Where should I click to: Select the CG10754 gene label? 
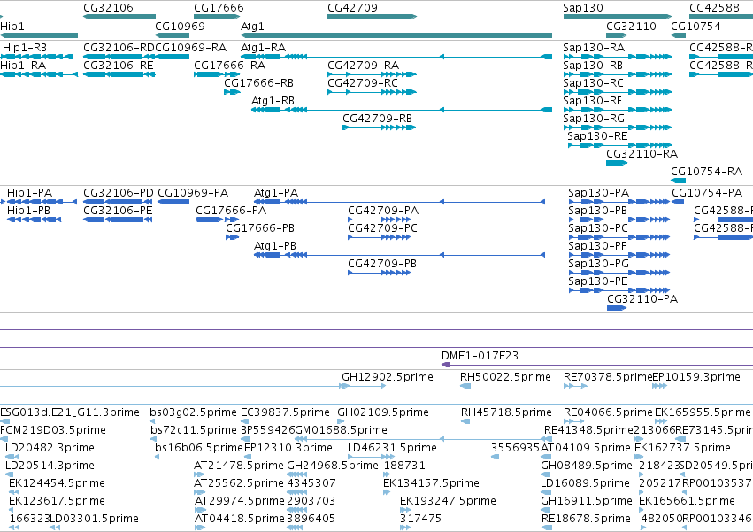(695, 27)
